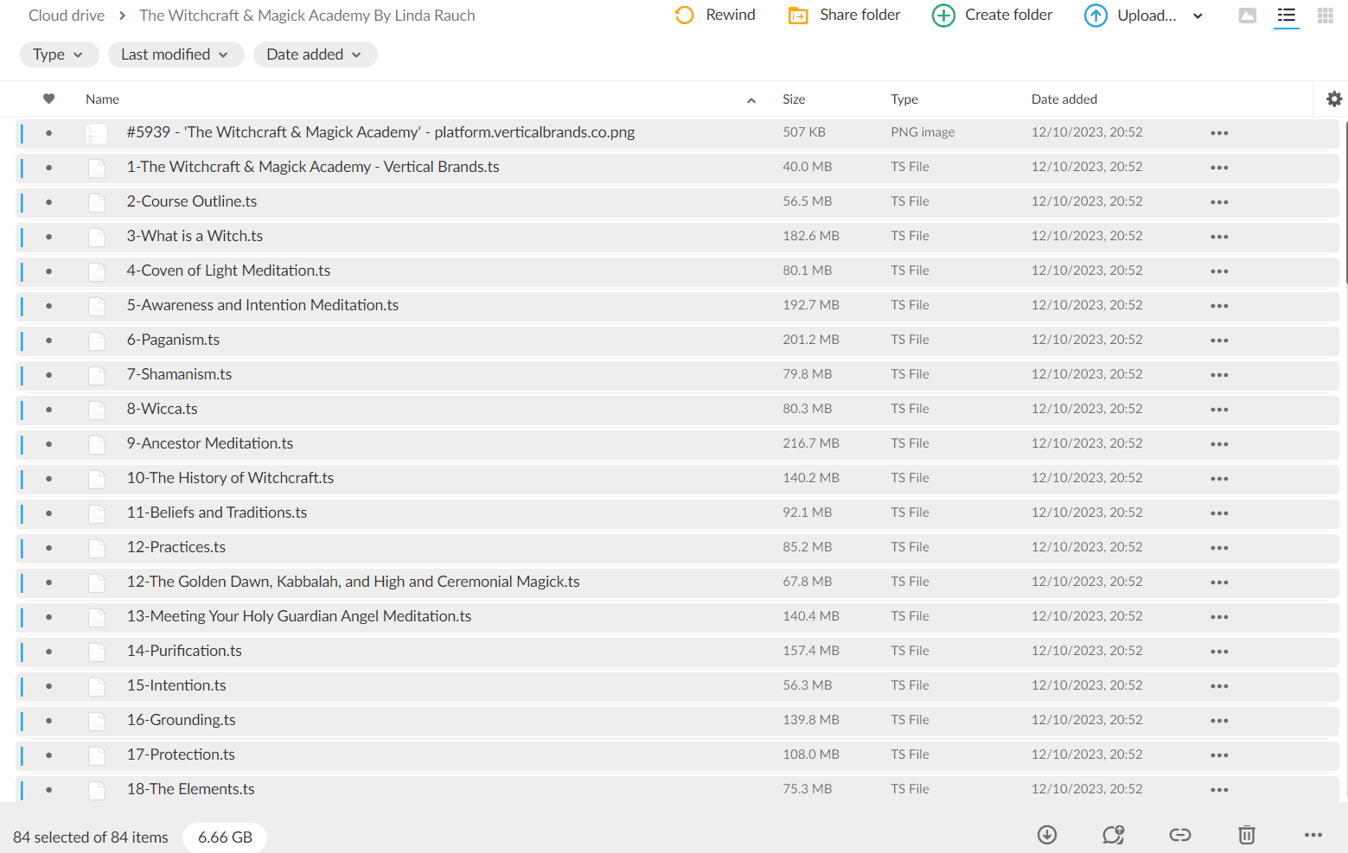This screenshot has height=853, width=1348.
Task: Select file 12-The Golden Dawn, Kabbalah row
Action: pyautogui.click(x=677, y=582)
